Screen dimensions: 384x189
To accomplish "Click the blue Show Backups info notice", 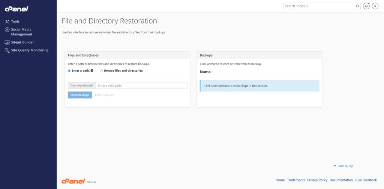I will coord(259,85).
